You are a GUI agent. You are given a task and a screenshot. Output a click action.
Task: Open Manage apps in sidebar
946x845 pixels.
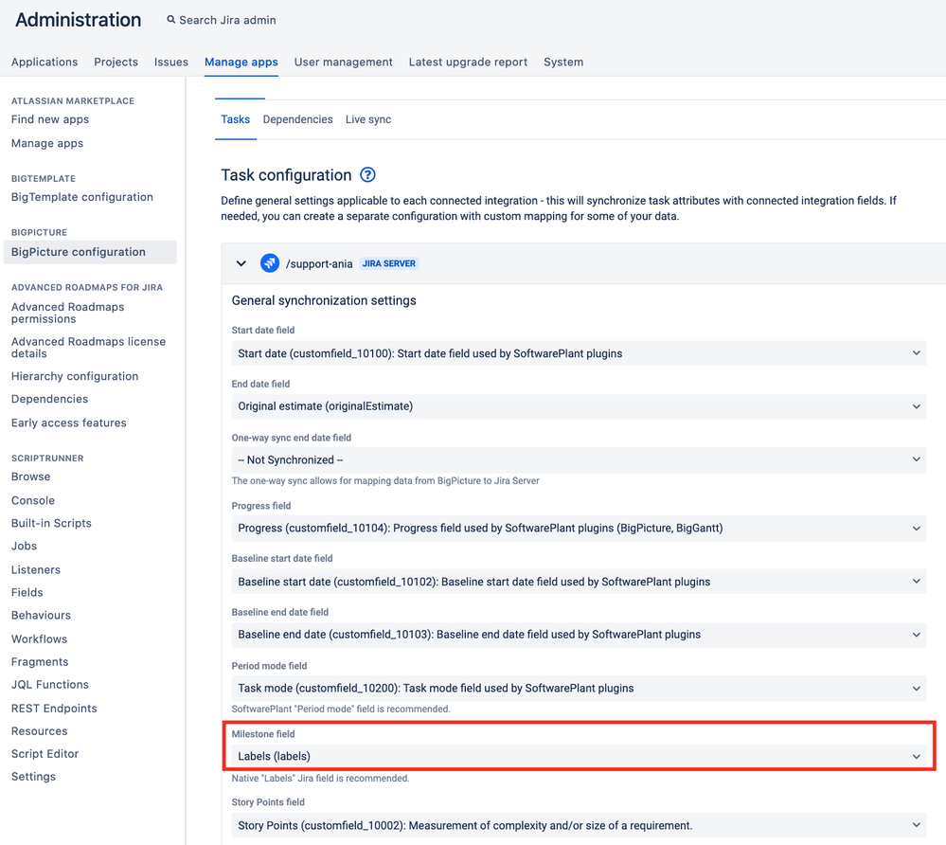tap(47, 143)
